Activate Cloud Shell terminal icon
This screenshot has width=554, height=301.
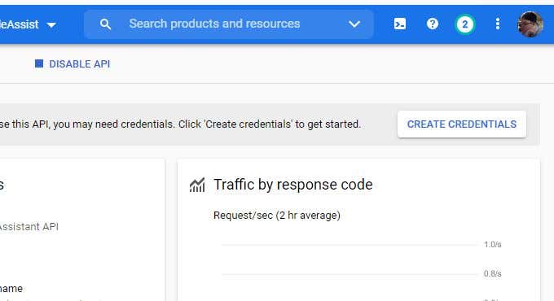point(400,24)
